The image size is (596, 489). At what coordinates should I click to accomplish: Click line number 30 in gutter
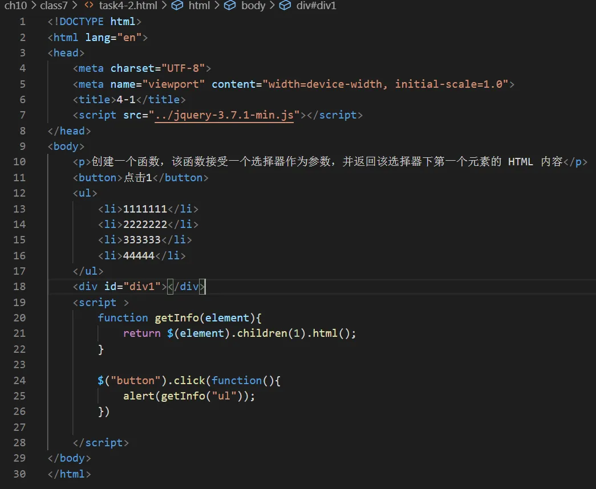point(19,474)
